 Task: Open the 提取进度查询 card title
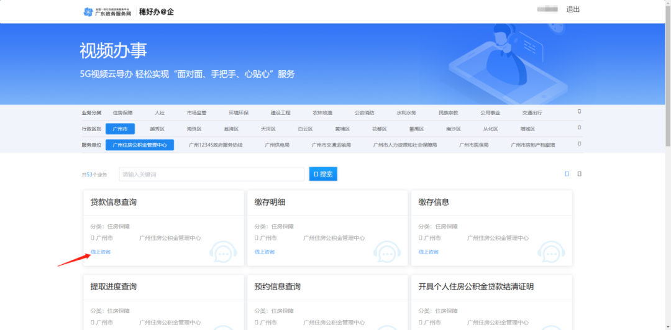pos(114,286)
